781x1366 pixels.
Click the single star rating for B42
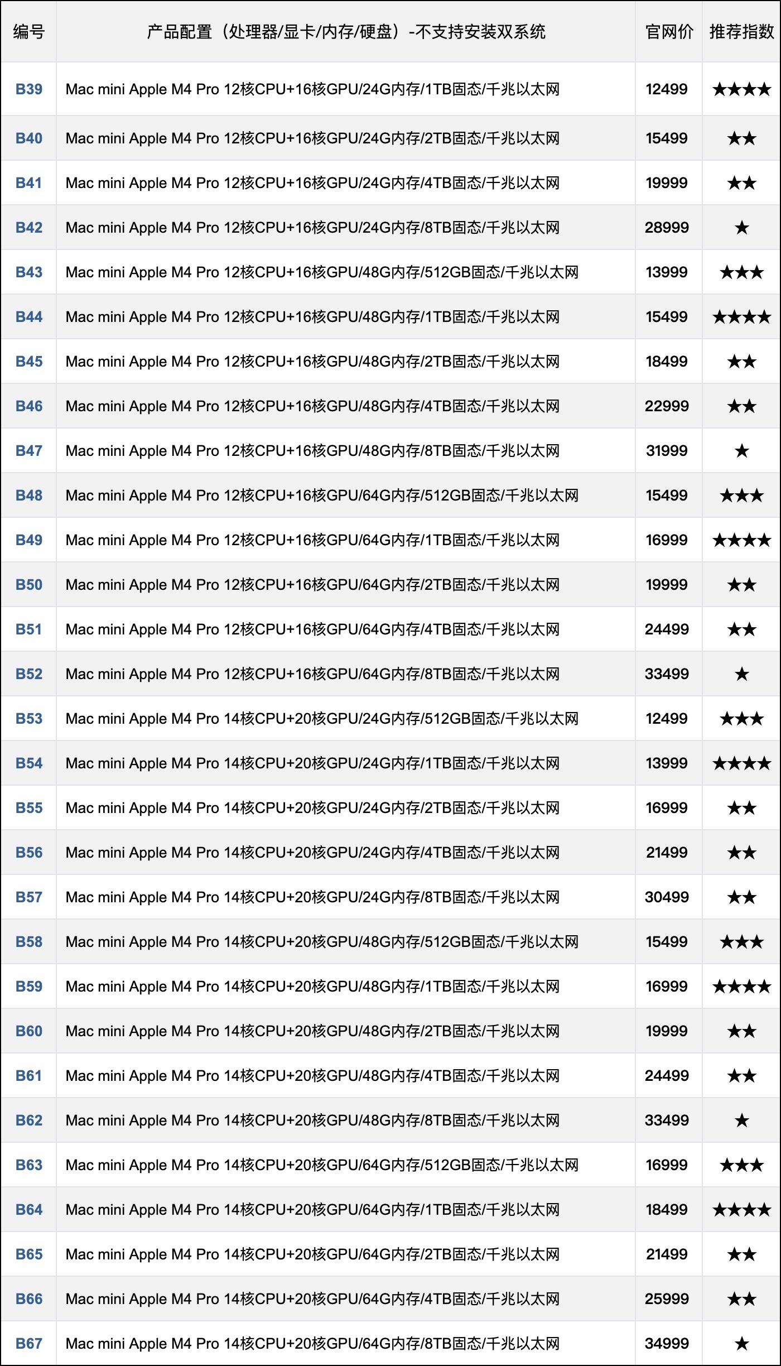(741, 228)
